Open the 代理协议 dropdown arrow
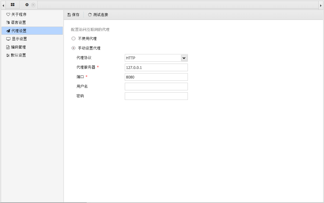The image size is (324, 203). coord(184,58)
